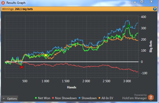This screenshot has height=103, width=159.
Task: Click the green Net Won color square
Action: point(36,98)
